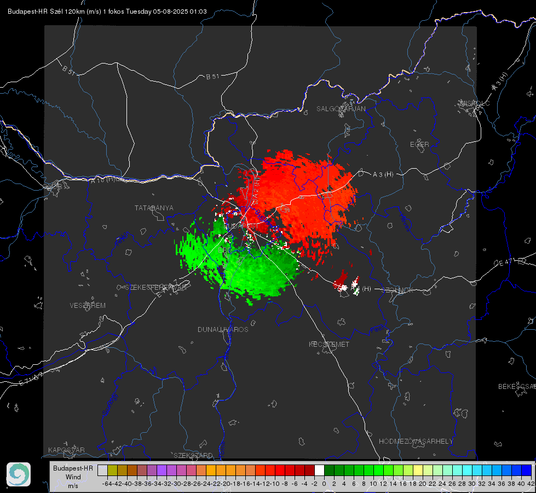Click the DUNAÚJVÁROS city label
Viewport: 536px width, 493px height.
click(223, 329)
